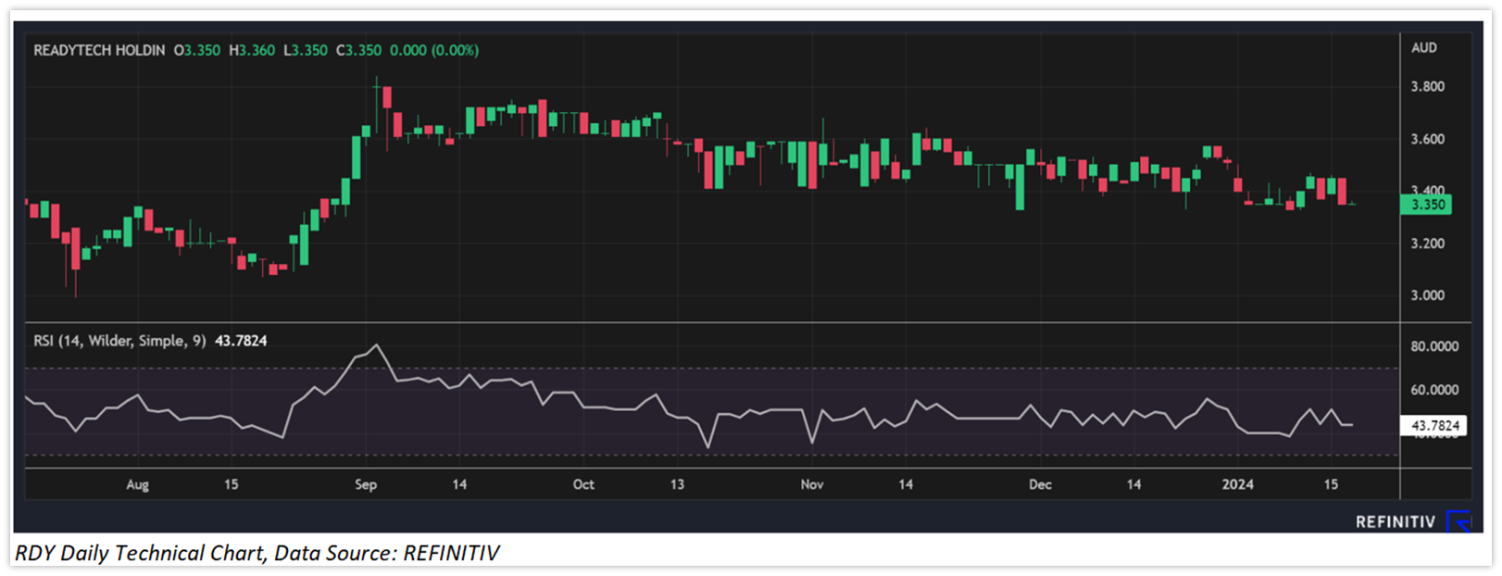Click the Oct date axis label
The width and height of the screenshot is (1502, 576).
pyautogui.click(x=583, y=484)
